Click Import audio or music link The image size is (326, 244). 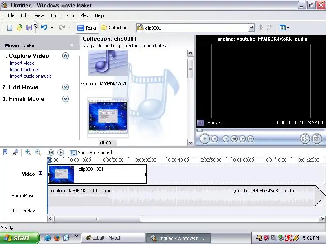tap(30, 76)
